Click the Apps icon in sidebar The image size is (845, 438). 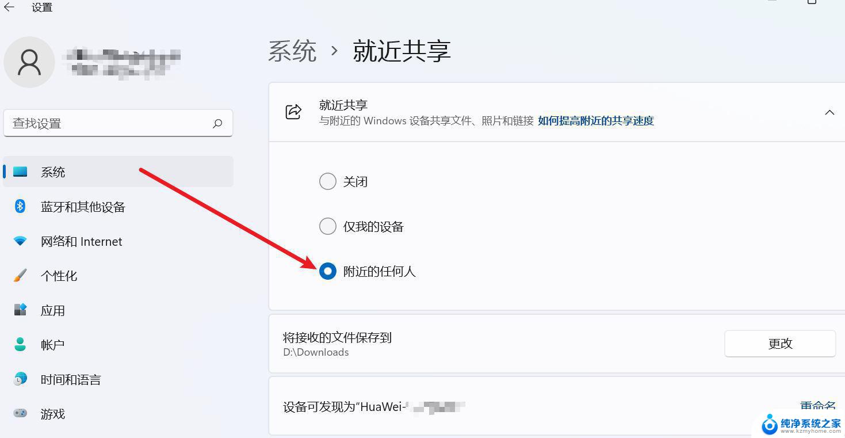(x=20, y=310)
